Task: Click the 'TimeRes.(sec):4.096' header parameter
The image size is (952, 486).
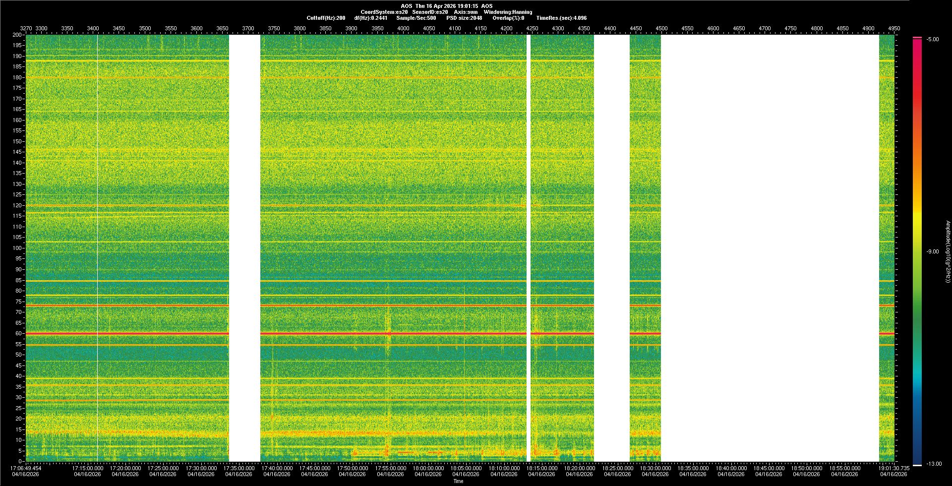Action: tap(561, 18)
